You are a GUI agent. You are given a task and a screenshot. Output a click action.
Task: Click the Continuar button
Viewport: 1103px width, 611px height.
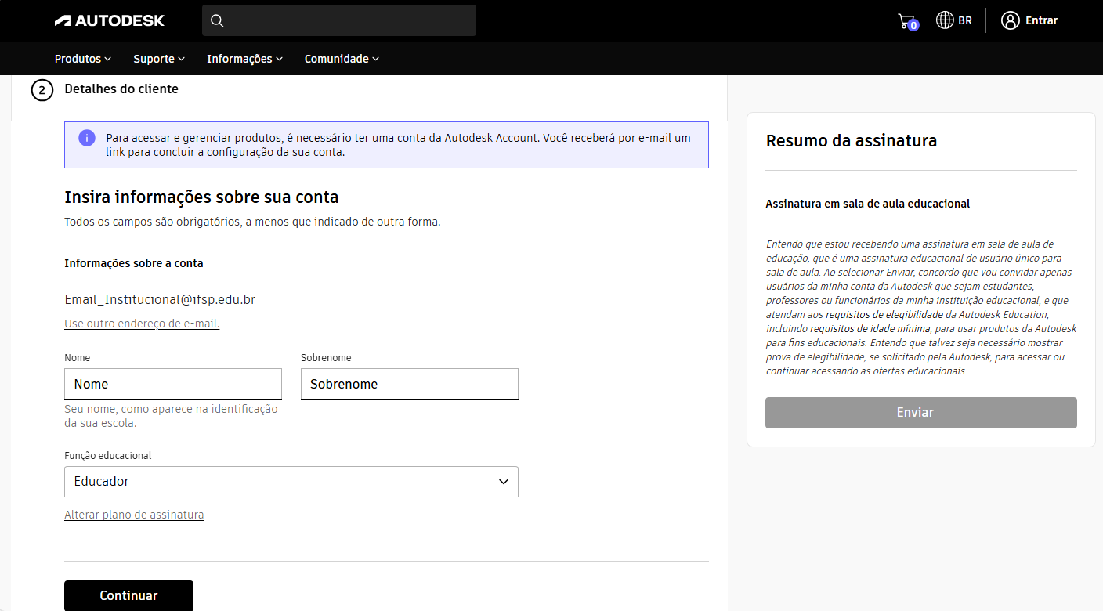pyautogui.click(x=128, y=595)
